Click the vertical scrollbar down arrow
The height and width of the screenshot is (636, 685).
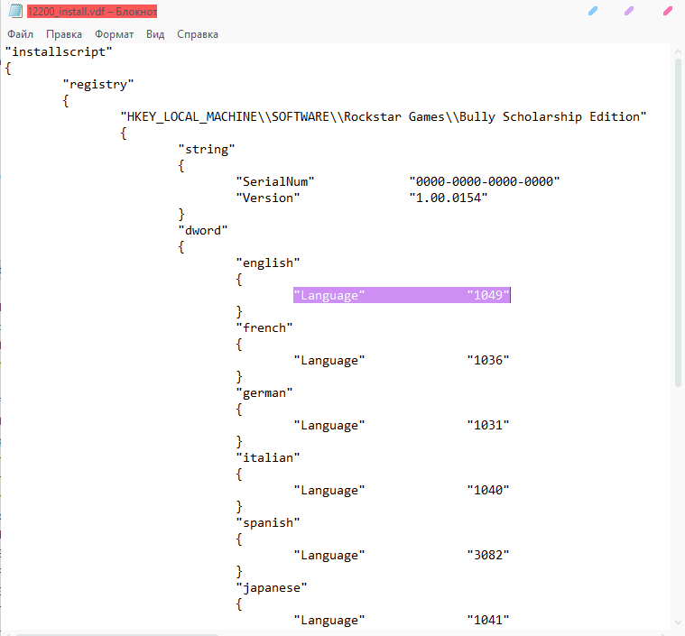click(x=678, y=622)
